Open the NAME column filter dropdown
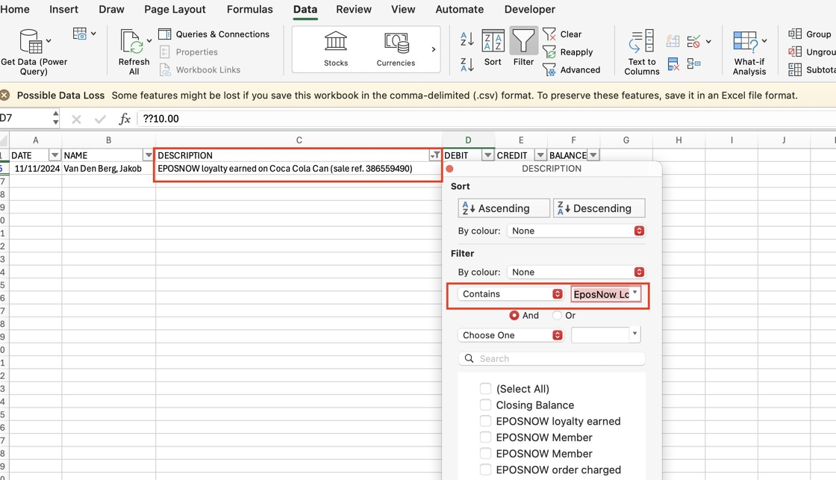Image resolution: width=836 pixels, height=480 pixels. coord(149,155)
